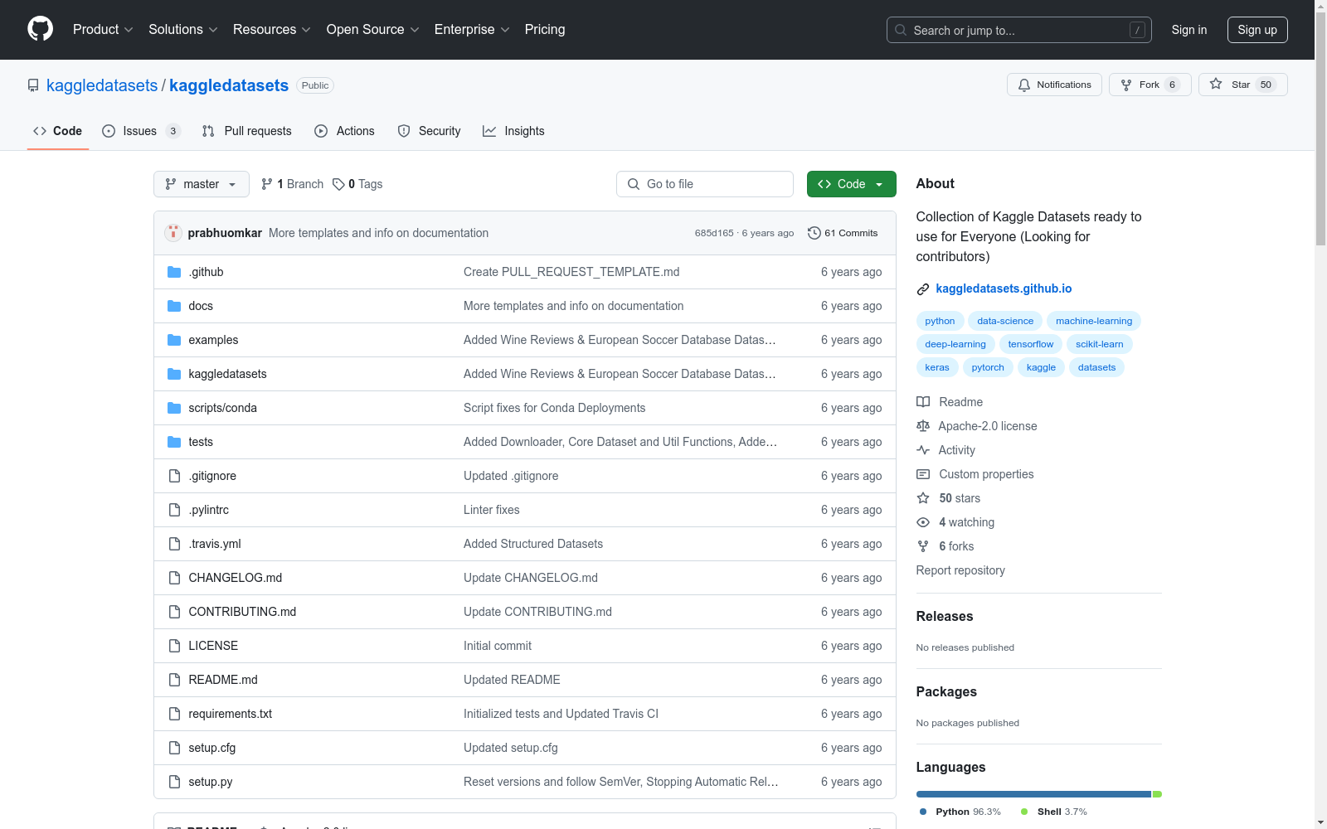Viewport: 1327px width, 829px height.
Task: Click the .gitignore file icon
Action: (174, 476)
